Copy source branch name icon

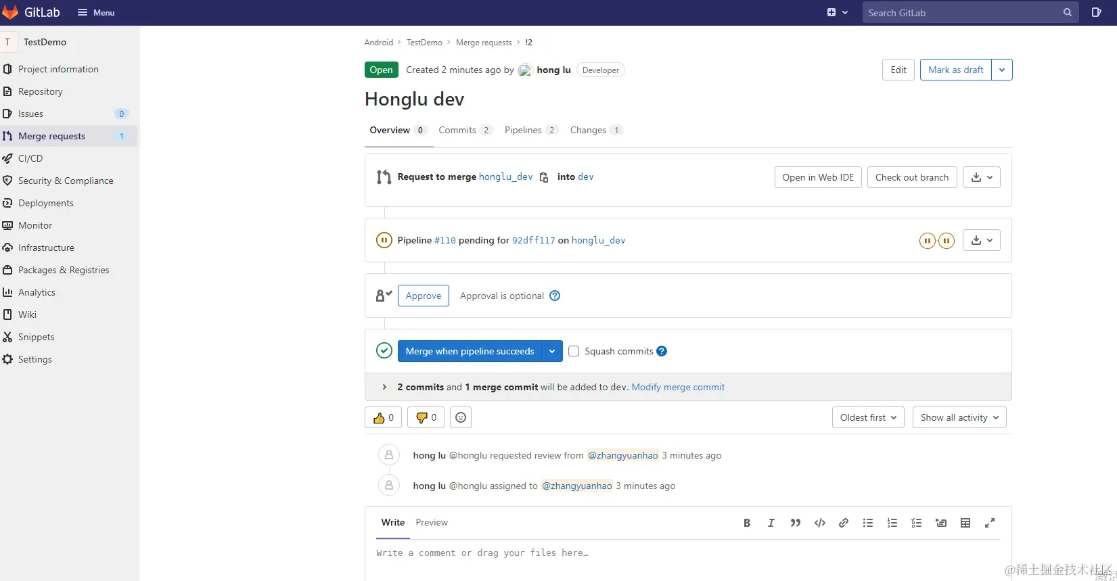pos(544,177)
